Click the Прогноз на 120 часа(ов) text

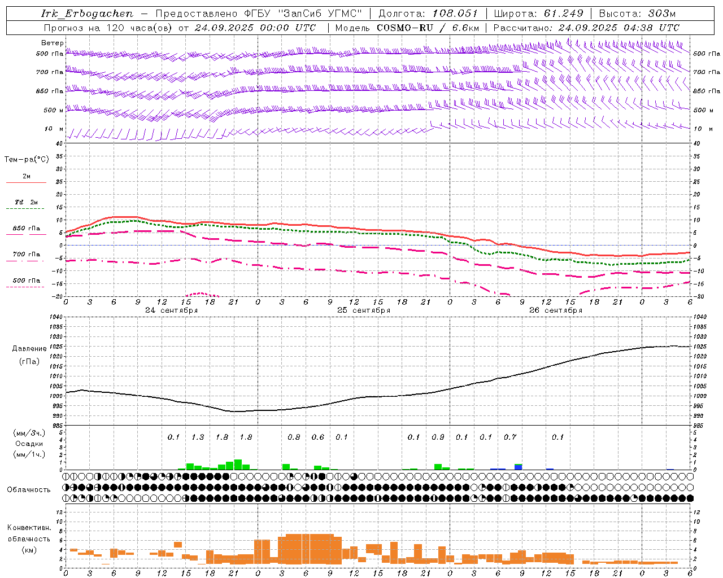click(108, 28)
